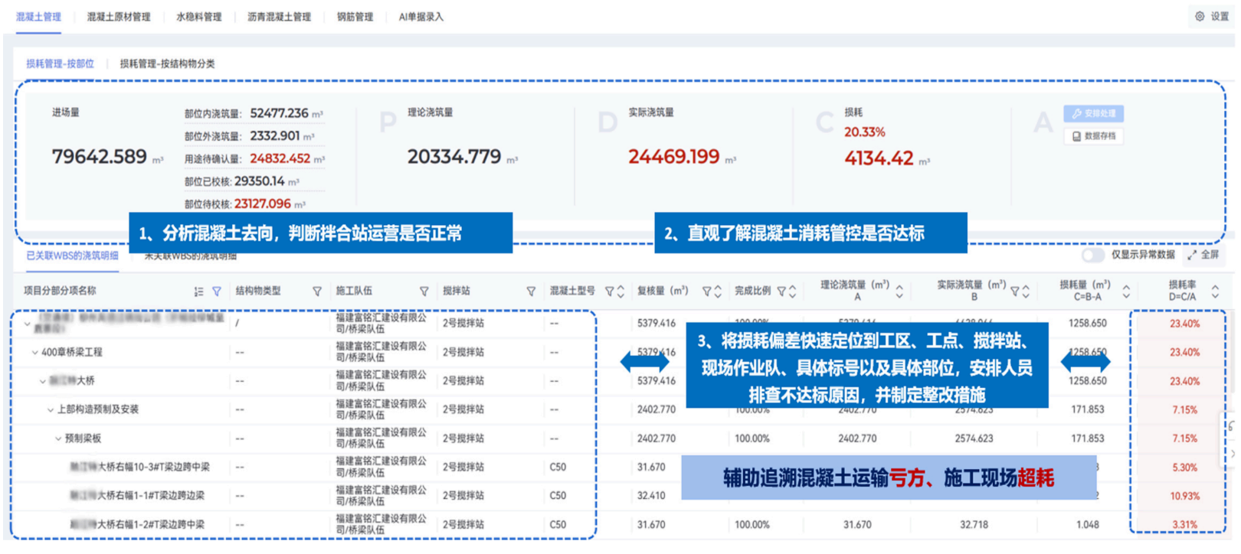Filter the 复核量 column
The width and height of the screenshot is (1241, 554).
(706, 292)
